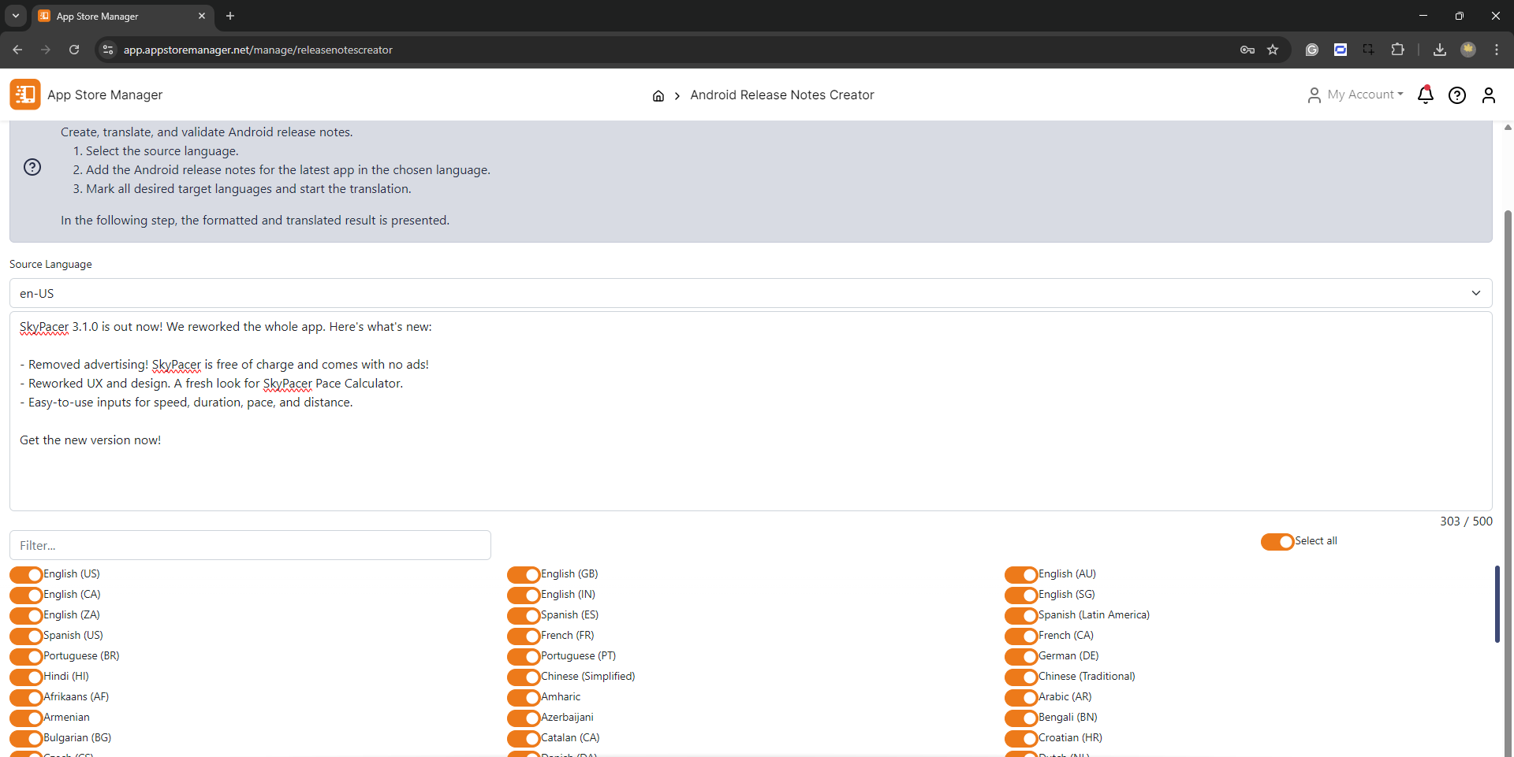Toggle the Hindi (HI) language switch
This screenshot has width=1514, height=757.
[x=26, y=677]
